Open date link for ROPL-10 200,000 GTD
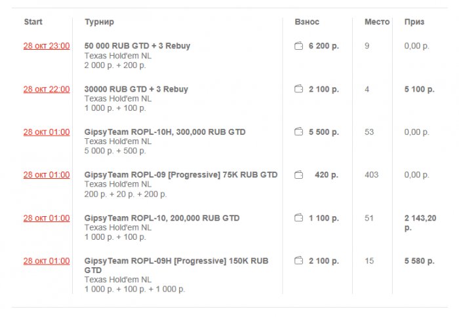 [46, 217]
